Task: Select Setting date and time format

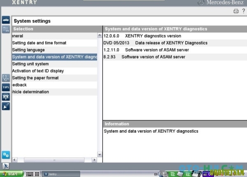Action: pos(54,43)
